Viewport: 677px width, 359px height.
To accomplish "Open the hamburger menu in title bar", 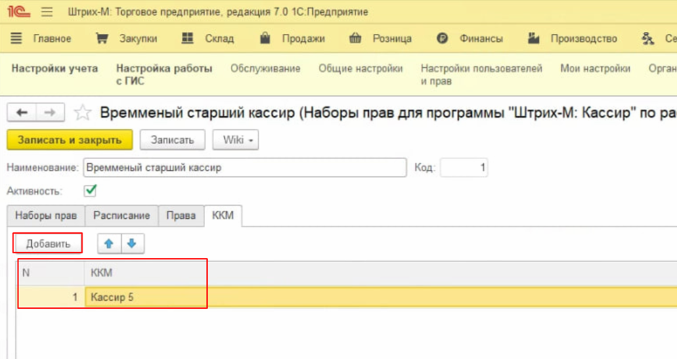I will [47, 12].
